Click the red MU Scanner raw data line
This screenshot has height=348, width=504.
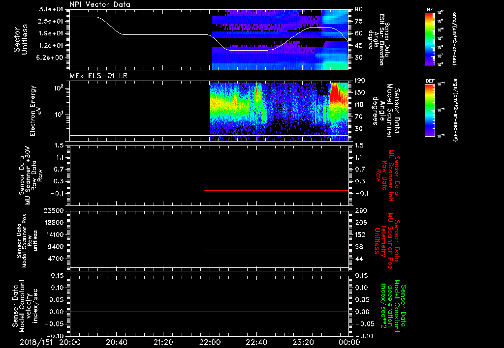276,190
